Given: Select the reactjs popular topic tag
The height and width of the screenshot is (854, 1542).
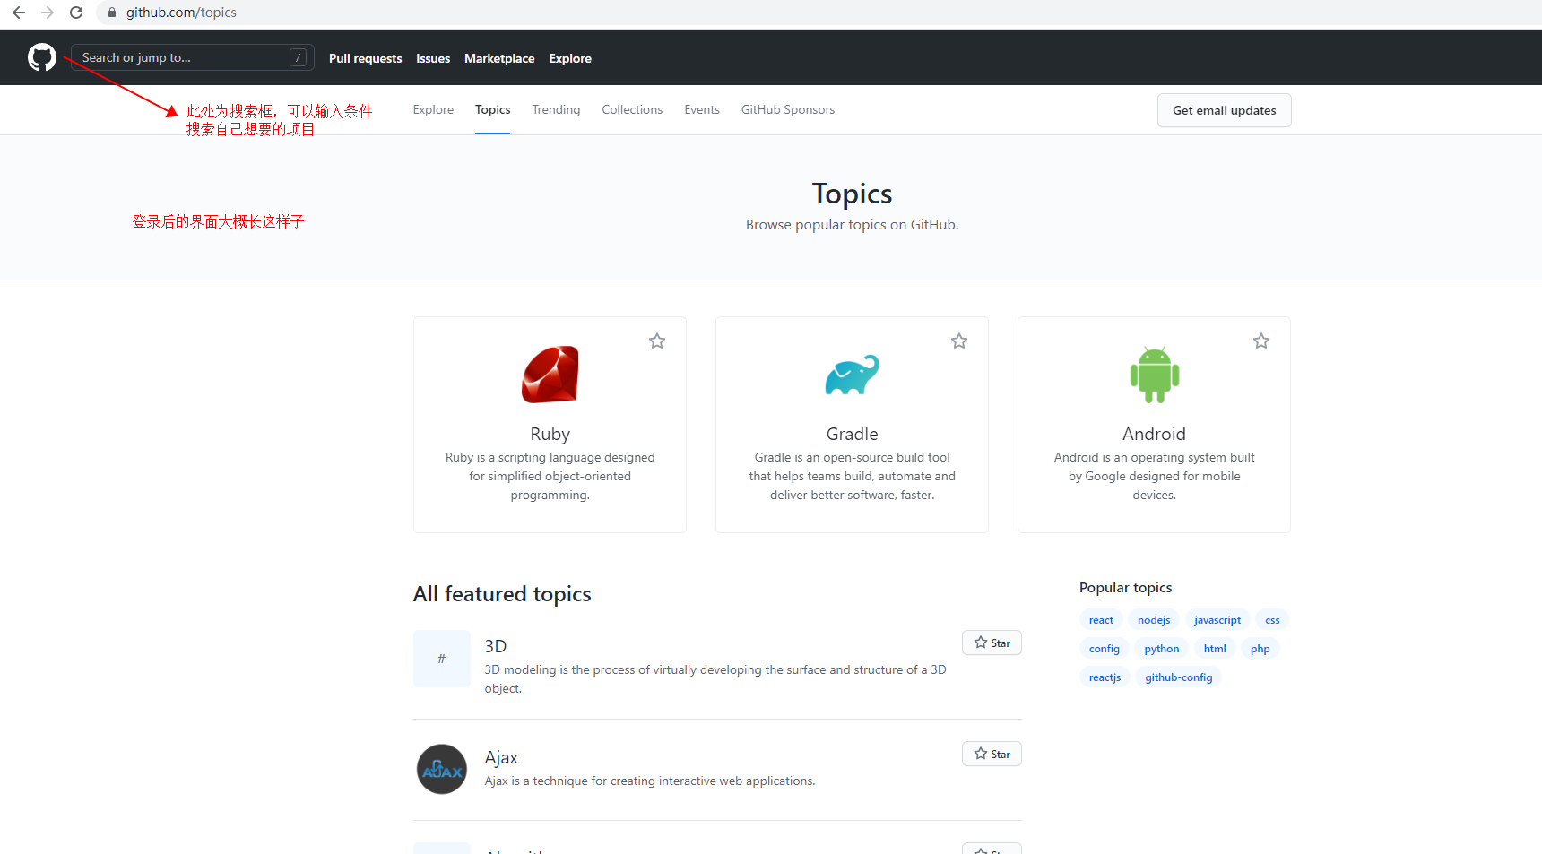Looking at the screenshot, I should pos(1105,677).
